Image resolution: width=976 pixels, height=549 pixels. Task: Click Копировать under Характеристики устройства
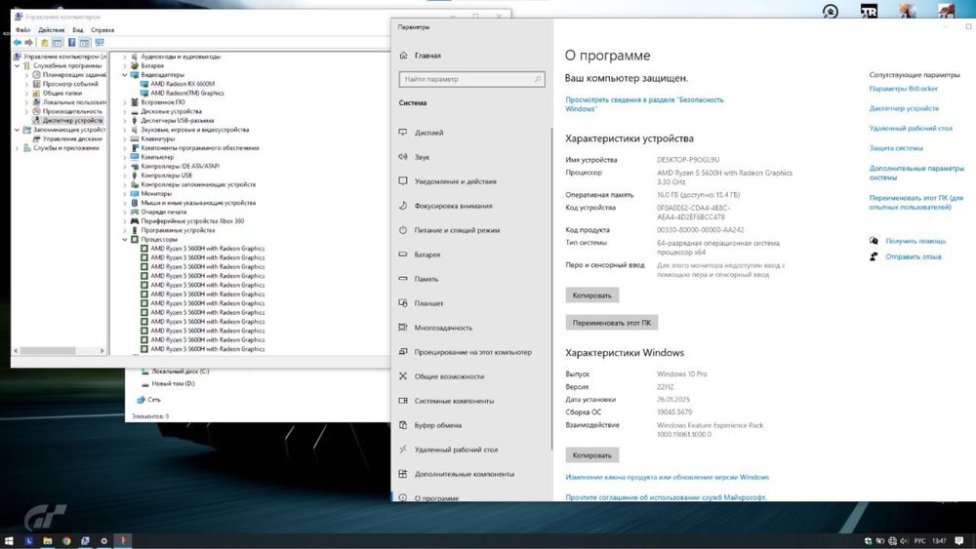592,295
